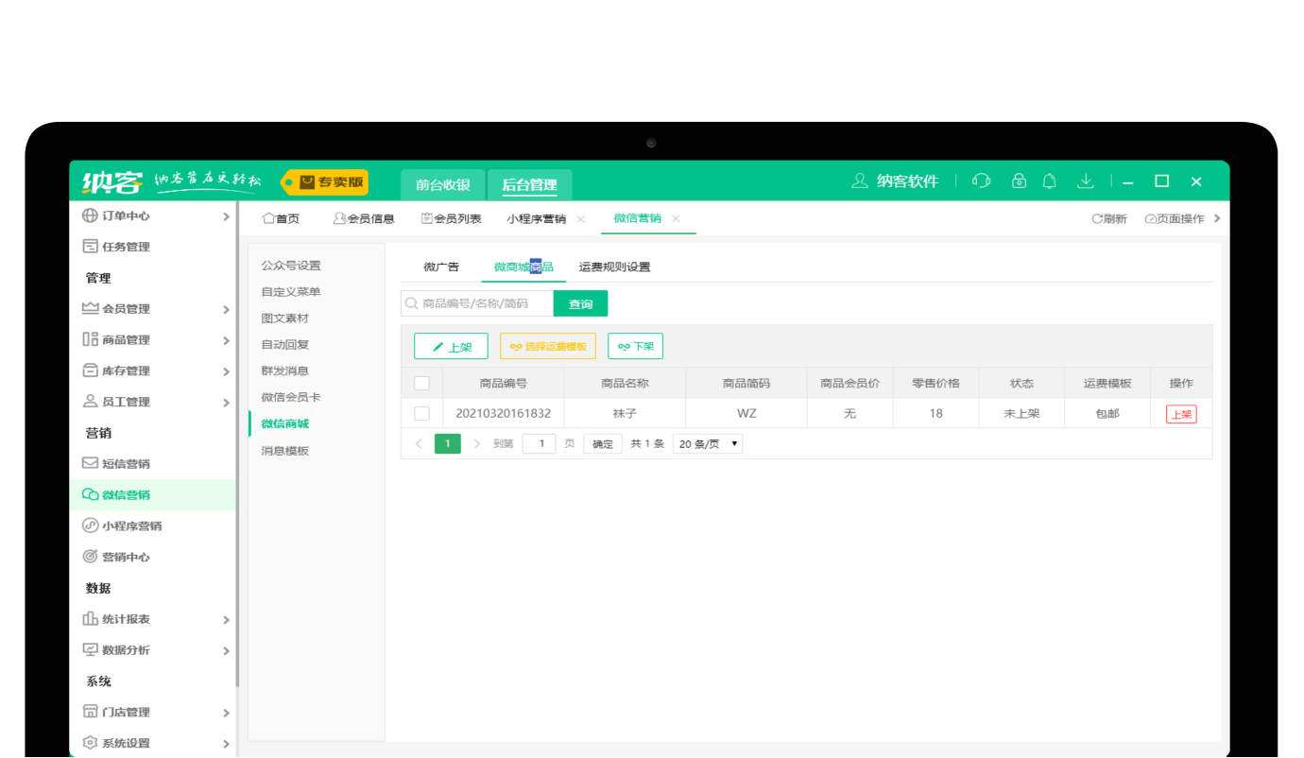The width and height of the screenshot is (1304, 758).
Task: Close the 小程序营销 tab
Action: tap(581, 219)
